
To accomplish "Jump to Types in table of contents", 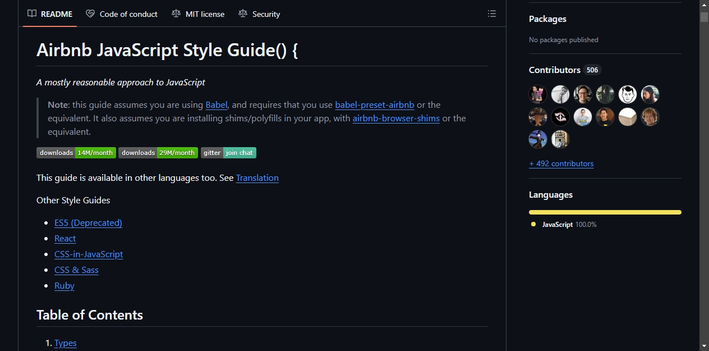I will tap(66, 343).
